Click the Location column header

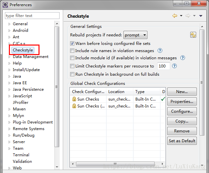tap(120, 91)
